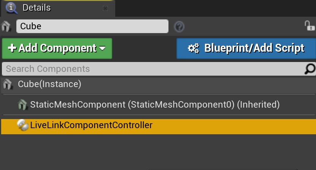Select the LiveLinkComponentController row
Screen dimensions: 316x170
tap(152, 126)
